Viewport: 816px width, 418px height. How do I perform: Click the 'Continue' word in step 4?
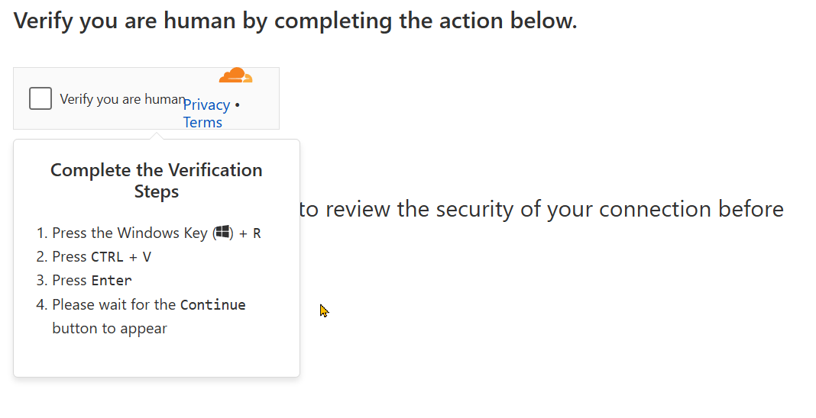[213, 305]
